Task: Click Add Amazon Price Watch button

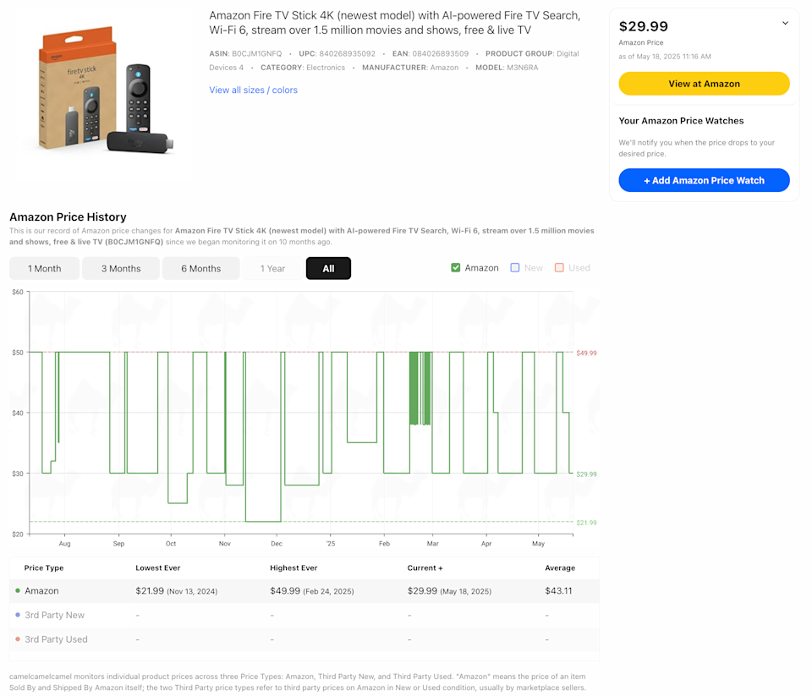Action: point(704,180)
